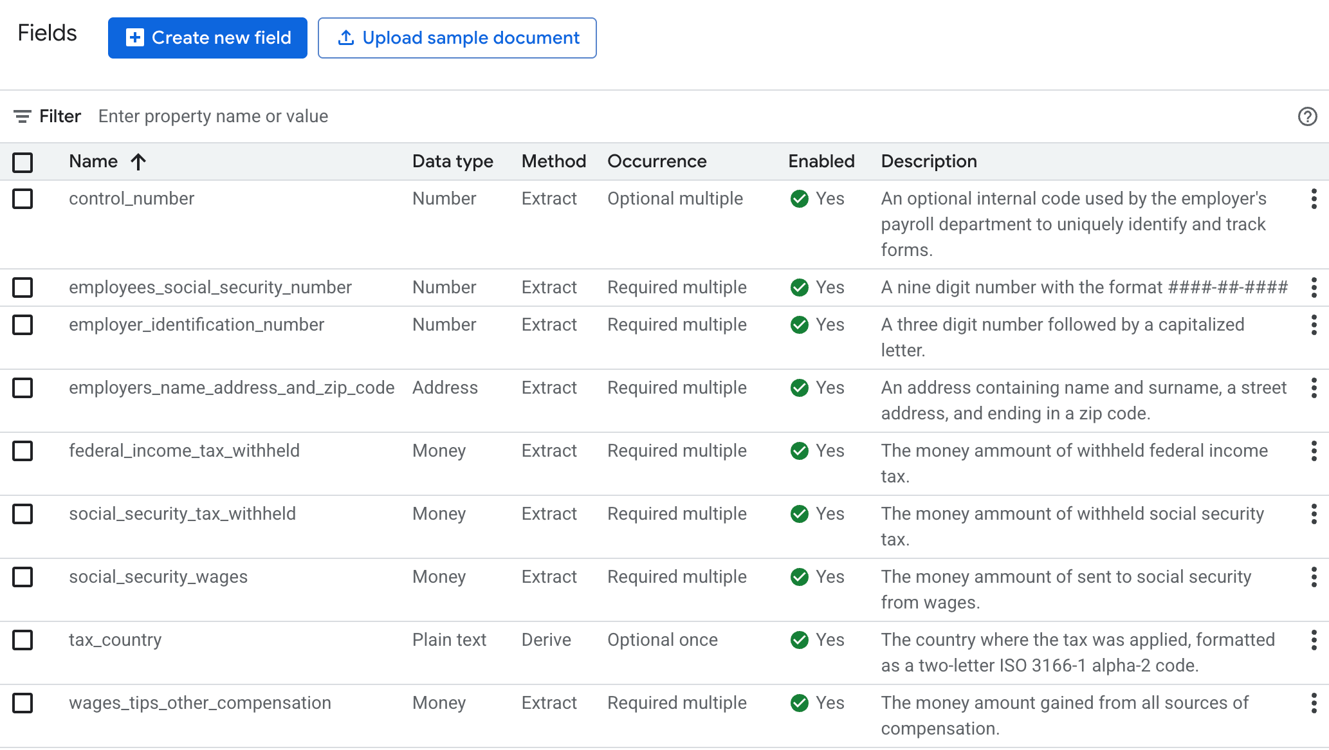
Task: Select the control_number row checkbox
Action: [23, 199]
